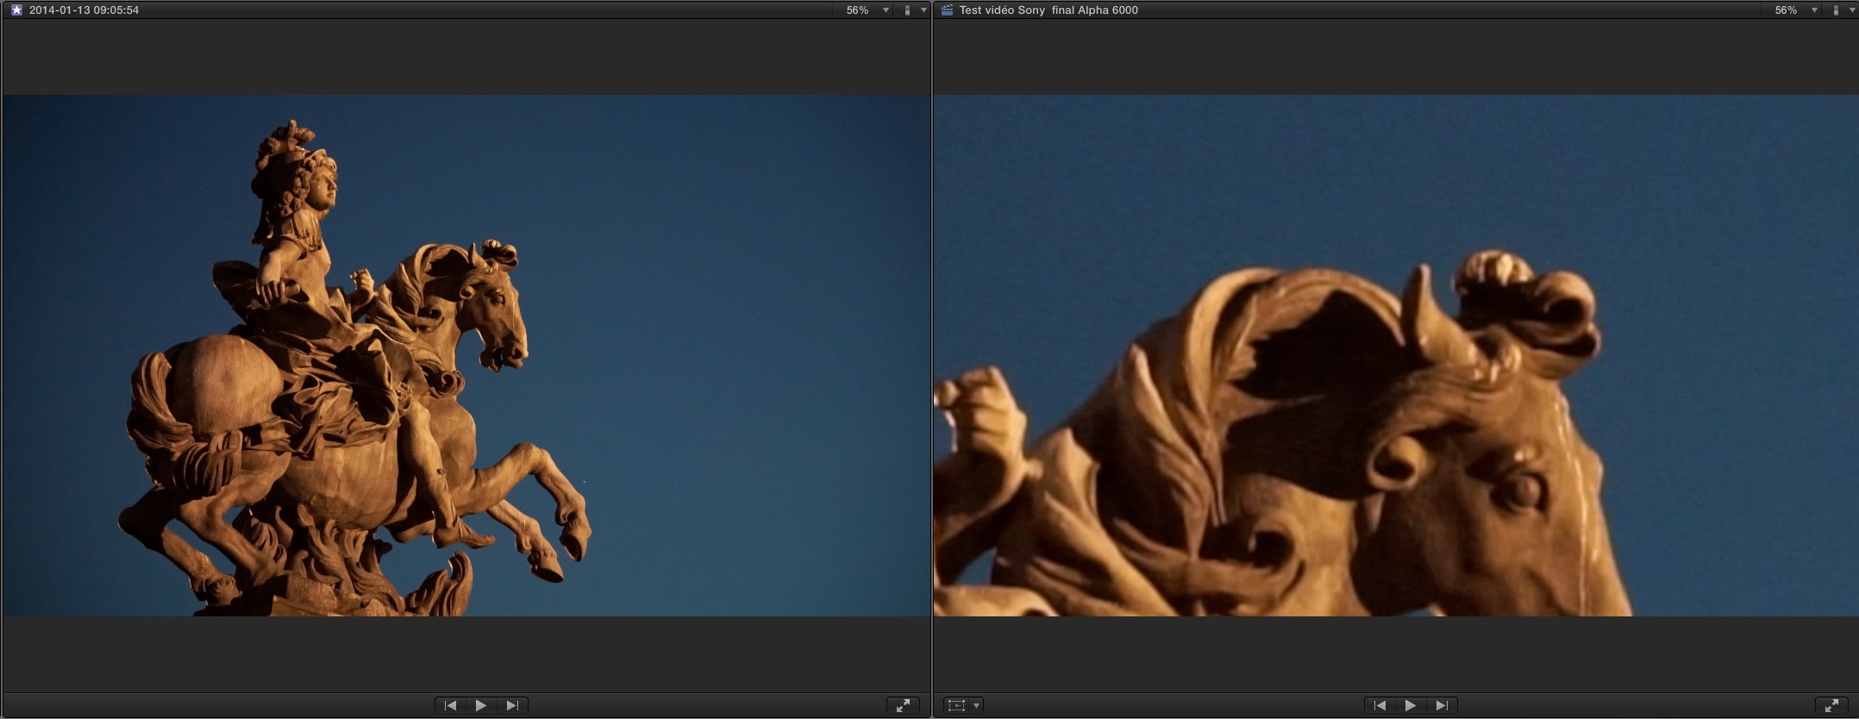The width and height of the screenshot is (1859, 719).
Task: Open viewer display options in left viewer
Action: pyautogui.click(x=913, y=10)
